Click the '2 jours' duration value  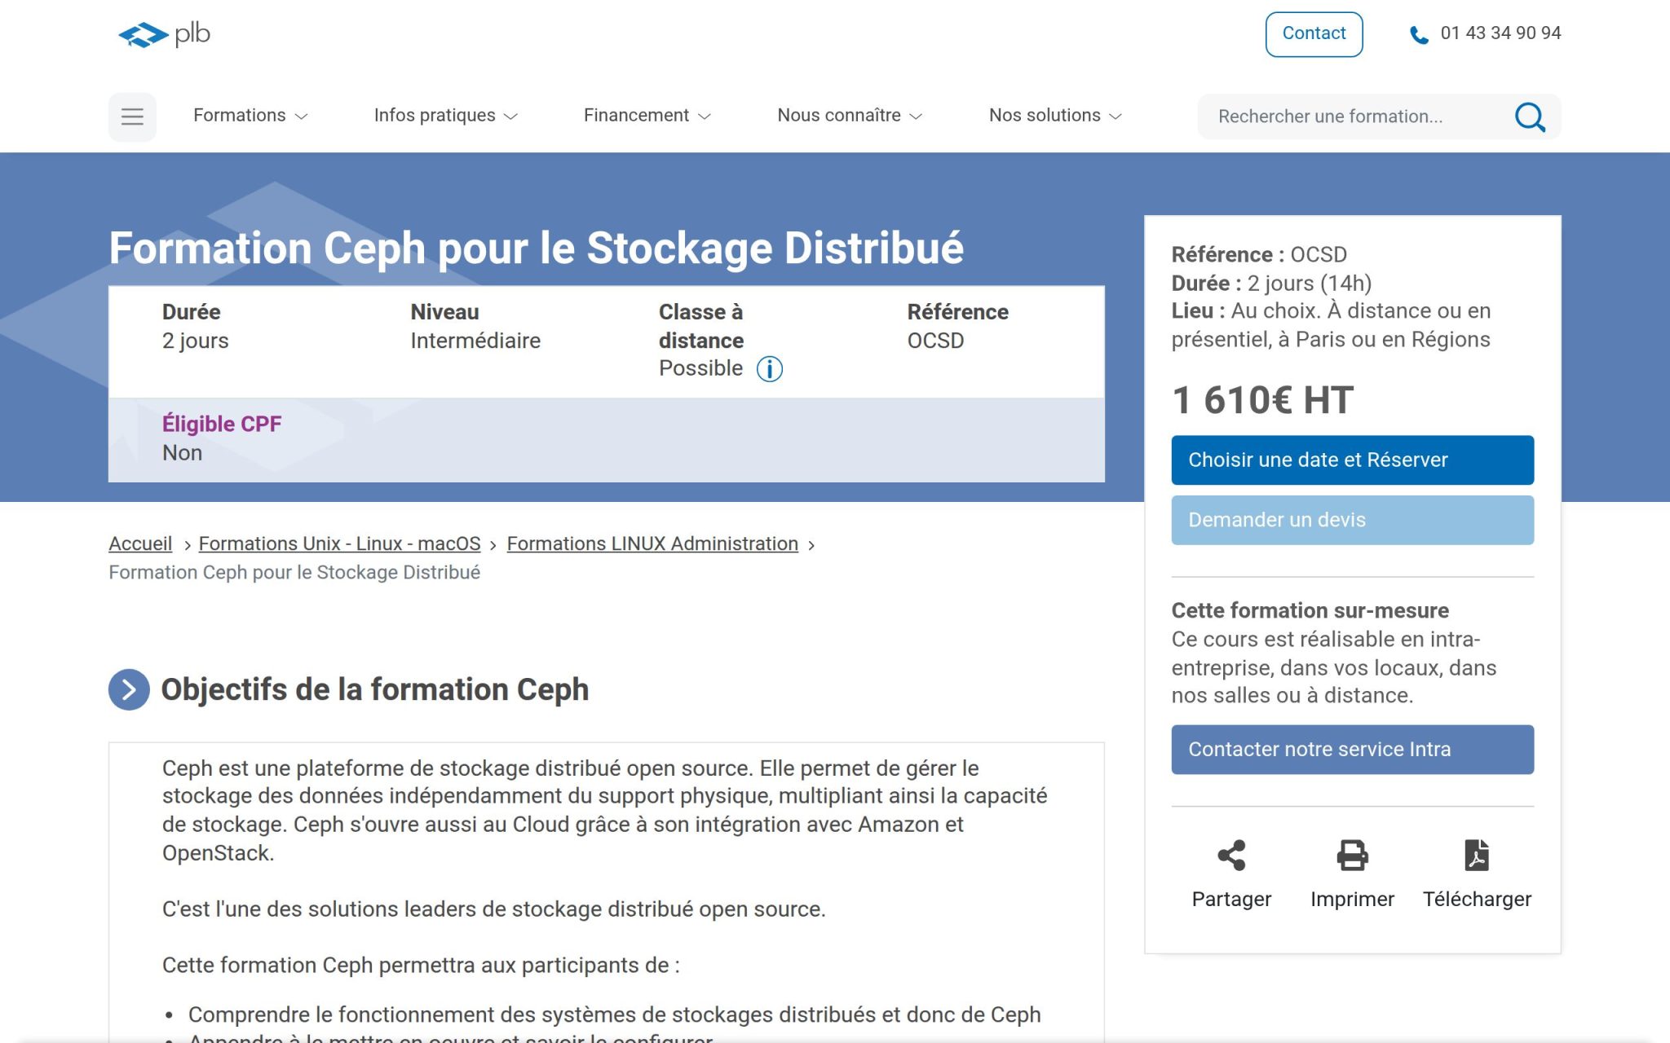195,341
